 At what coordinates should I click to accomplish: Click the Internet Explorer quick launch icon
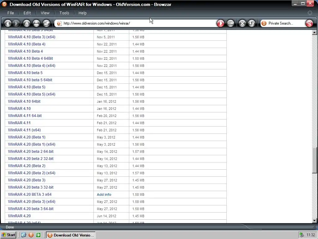click(24, 235)
